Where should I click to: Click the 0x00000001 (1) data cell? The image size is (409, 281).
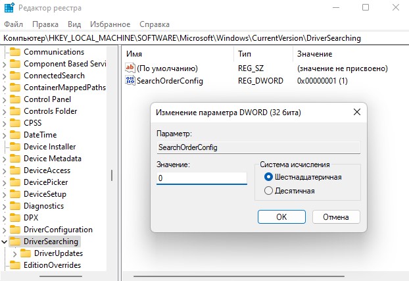point(322,81)
